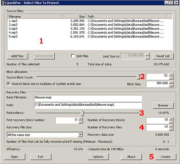Select 1.mp3 in the source files list

point(13,21)
